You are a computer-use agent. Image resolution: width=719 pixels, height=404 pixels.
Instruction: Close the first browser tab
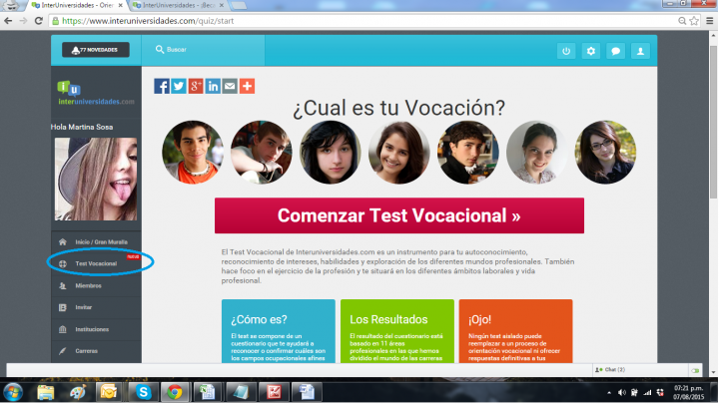(x=121, y=6)
